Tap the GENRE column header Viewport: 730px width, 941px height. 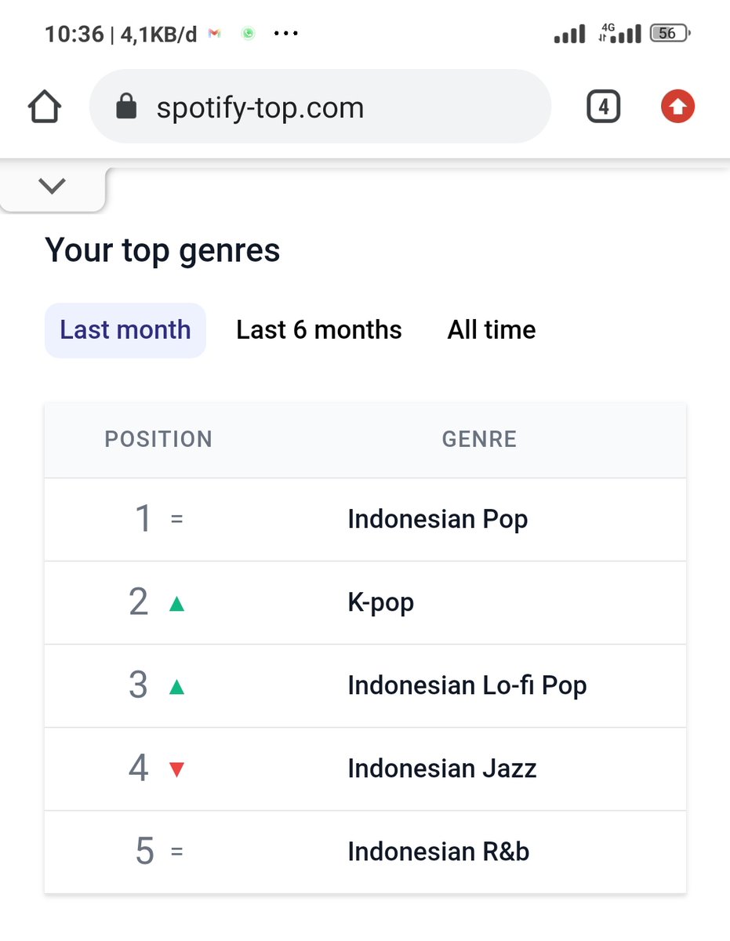click(479, 439)
